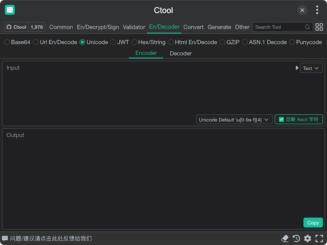This screenshot has width=327, height=245.
Task: Select the Encoder sub-tab
Action: [146, 53]
